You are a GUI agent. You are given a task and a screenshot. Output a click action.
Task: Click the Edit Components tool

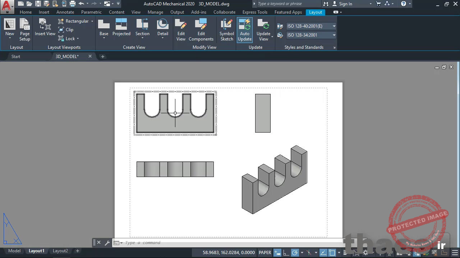[201, 30]
